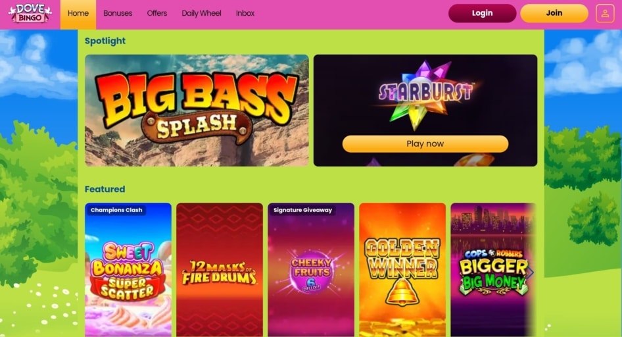The width and height of the screenshot is (622, 337).
Task: Click the Login button
Action: 483,14
